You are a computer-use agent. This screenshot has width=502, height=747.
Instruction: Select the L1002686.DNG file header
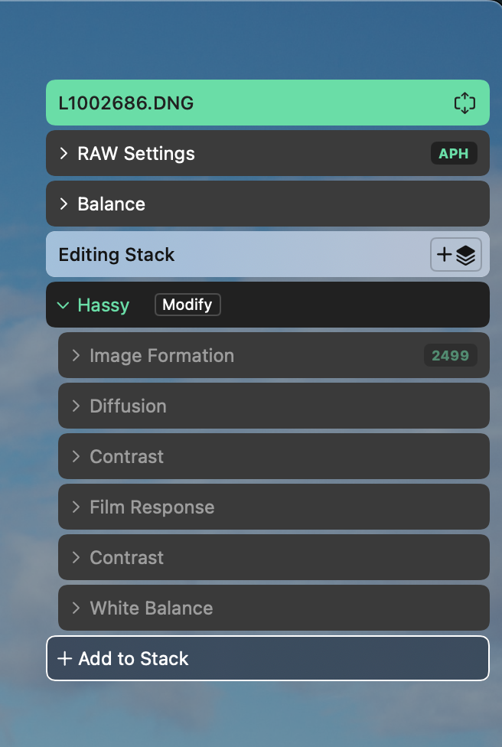point(126,103)
